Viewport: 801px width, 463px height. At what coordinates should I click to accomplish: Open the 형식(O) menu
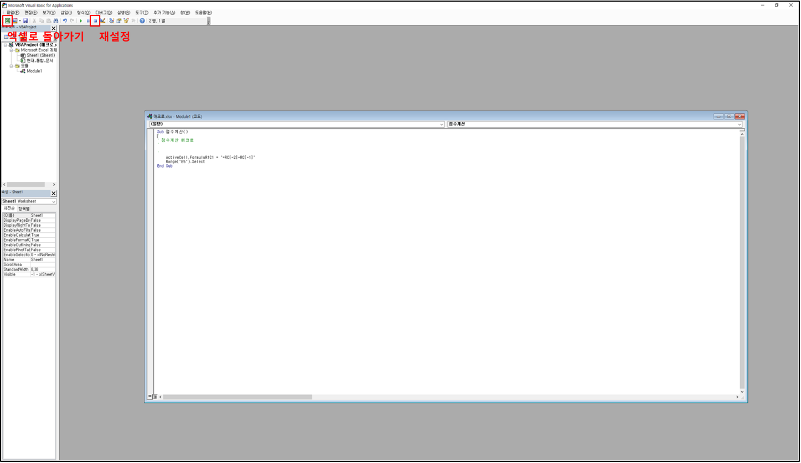click(x=84, y=12)
